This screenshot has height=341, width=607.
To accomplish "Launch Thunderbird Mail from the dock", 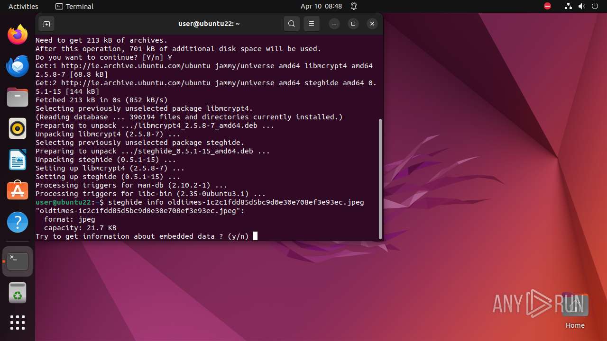I will tap(18, 66).
